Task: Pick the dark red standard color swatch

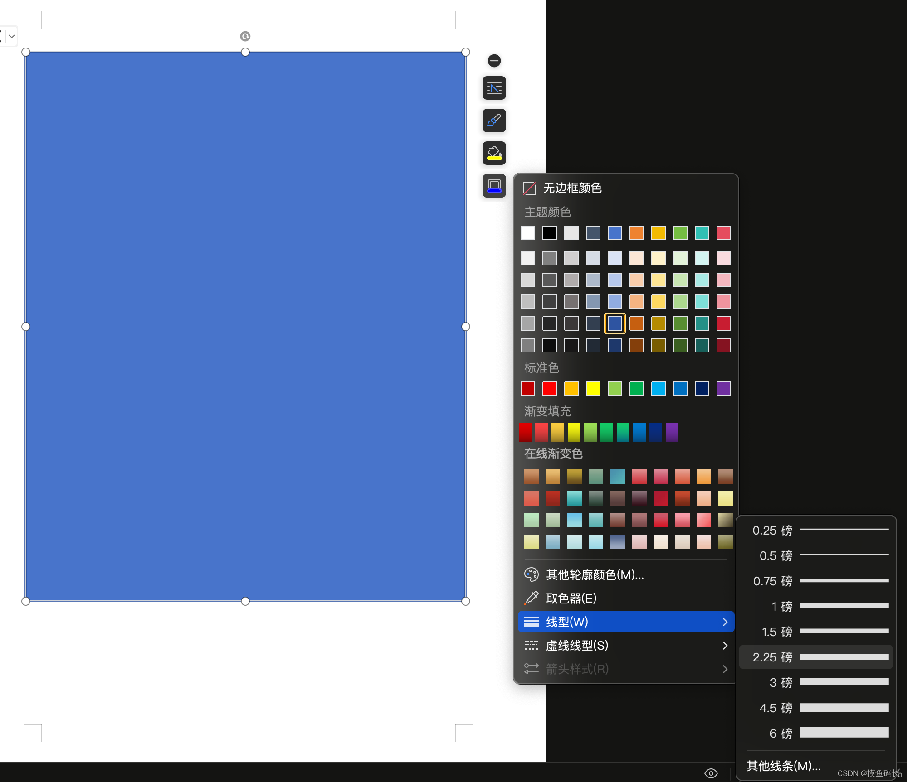Action: tap(527, 389)
